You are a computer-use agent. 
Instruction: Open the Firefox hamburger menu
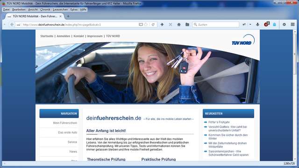click(292, 25)
